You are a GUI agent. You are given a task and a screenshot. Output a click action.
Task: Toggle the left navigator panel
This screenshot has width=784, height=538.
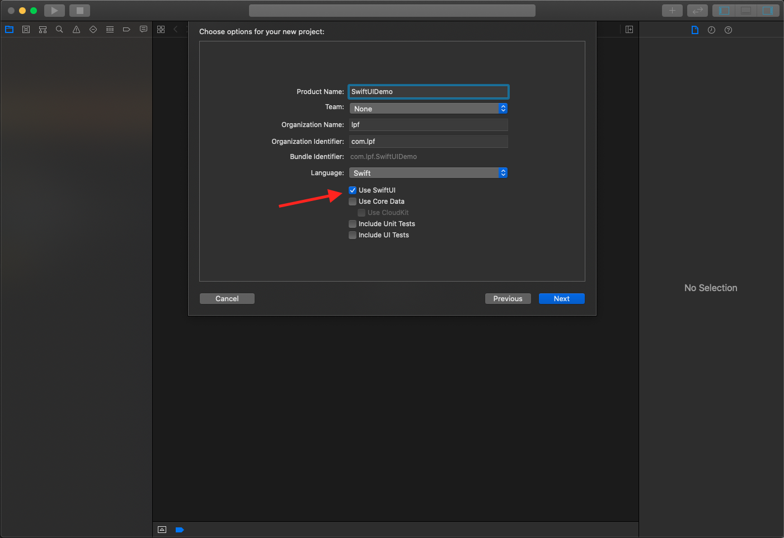pos(724,11)
